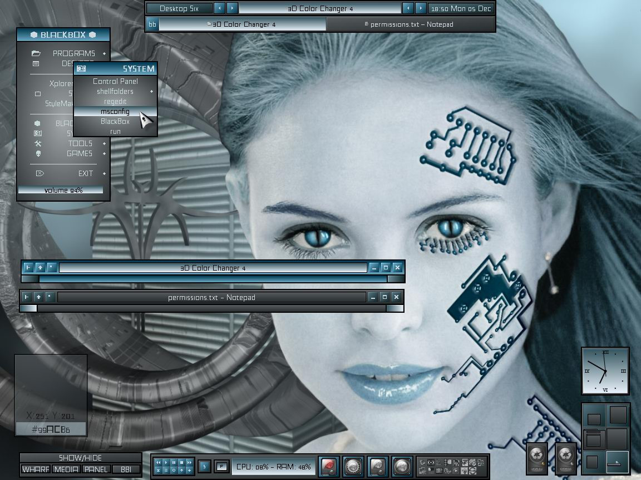641x480 pixels.
Task: Toggle the WHARF visibility button
Action: point(36,469)
